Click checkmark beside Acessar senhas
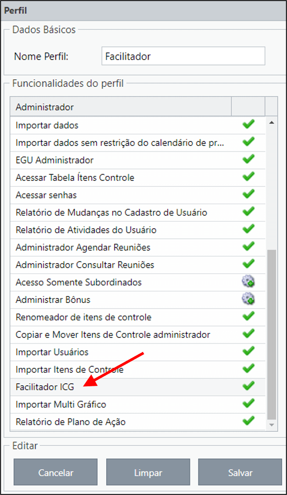This screenshot has height=495, width=287. pyautogui.click(x=248, y=194)
